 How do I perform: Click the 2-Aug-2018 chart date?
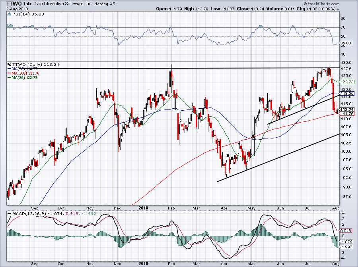coord(17,9)
